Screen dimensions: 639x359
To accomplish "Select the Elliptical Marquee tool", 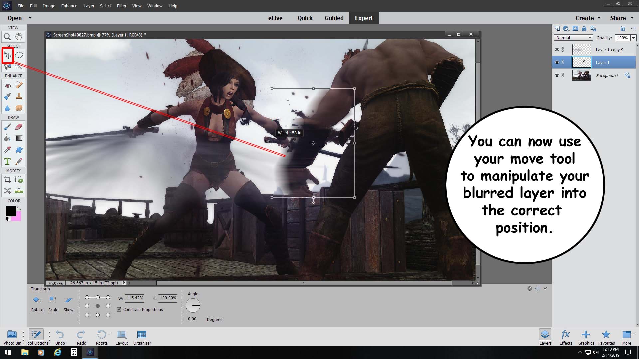I will coord(19,55).
